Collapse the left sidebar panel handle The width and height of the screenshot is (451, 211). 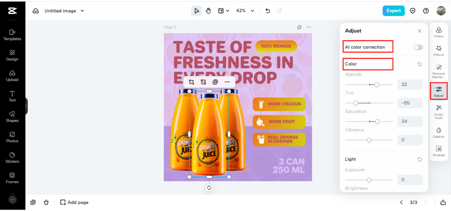pyautogui.click(x=26, y=106)
